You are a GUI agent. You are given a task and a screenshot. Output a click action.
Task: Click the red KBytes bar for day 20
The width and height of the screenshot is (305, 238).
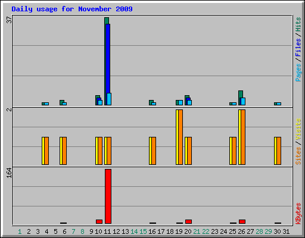click(x=188, y=221)
